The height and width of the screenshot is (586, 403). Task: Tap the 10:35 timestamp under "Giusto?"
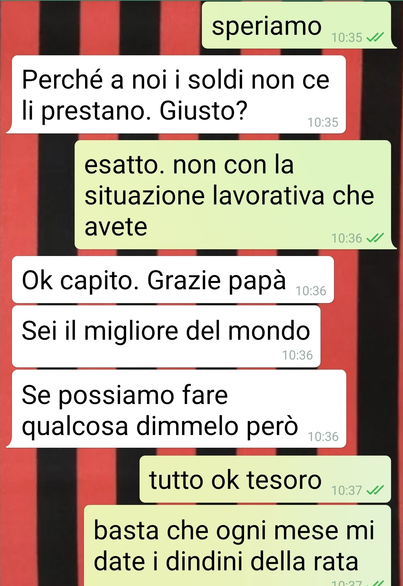coord(323,122)
